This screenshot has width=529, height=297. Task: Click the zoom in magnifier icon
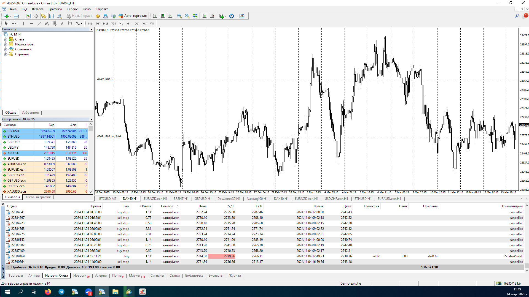tap(179, 16)
